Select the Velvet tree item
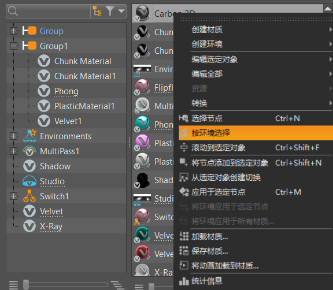The image size is (333, 290). 51,211
